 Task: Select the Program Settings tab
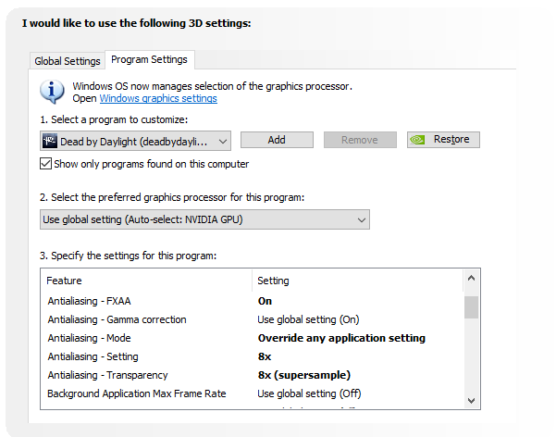pyautogui.click(x=148, y=59)
